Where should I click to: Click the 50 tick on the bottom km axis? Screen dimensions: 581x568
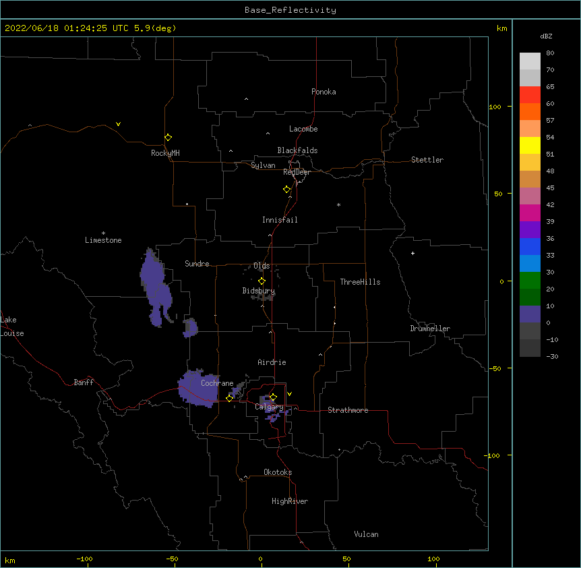coord(347,559)
